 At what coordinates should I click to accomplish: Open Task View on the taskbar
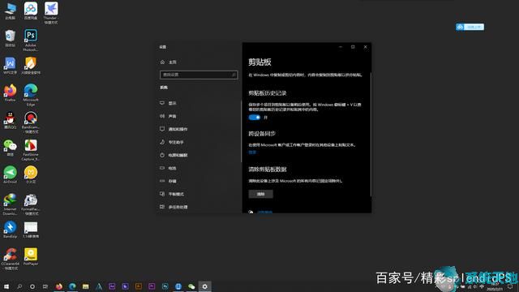(x=45, y=286)
